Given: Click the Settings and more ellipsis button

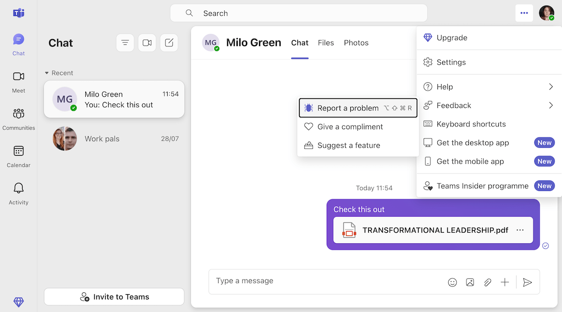Looking at the screenshot, I should (x=524, y=13).
